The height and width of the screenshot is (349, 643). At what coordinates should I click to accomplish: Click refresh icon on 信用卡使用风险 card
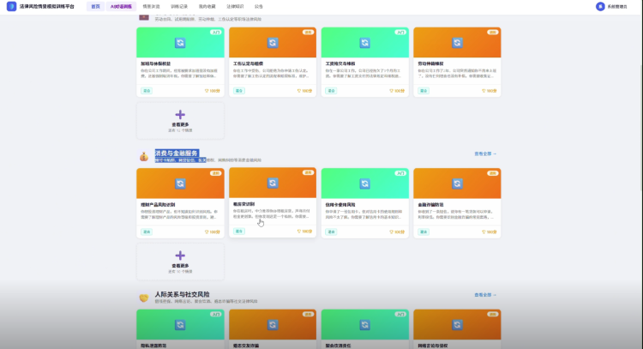pyautogui.click(x=365, y=184)
